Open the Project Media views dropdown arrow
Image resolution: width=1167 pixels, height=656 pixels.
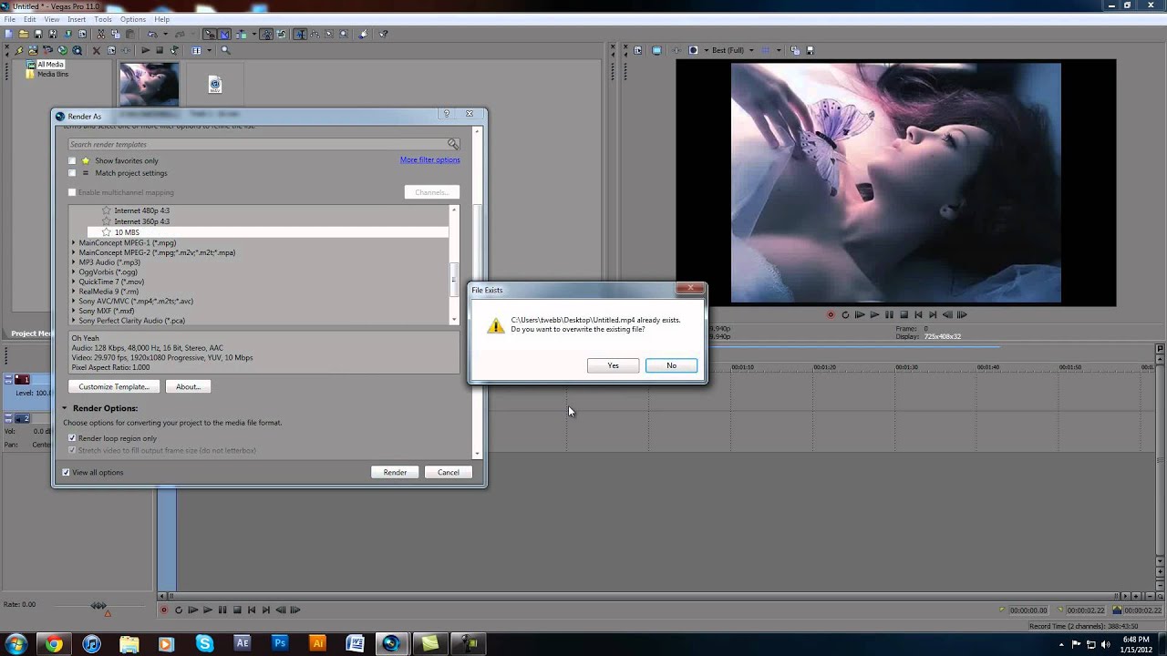point(209,50)
